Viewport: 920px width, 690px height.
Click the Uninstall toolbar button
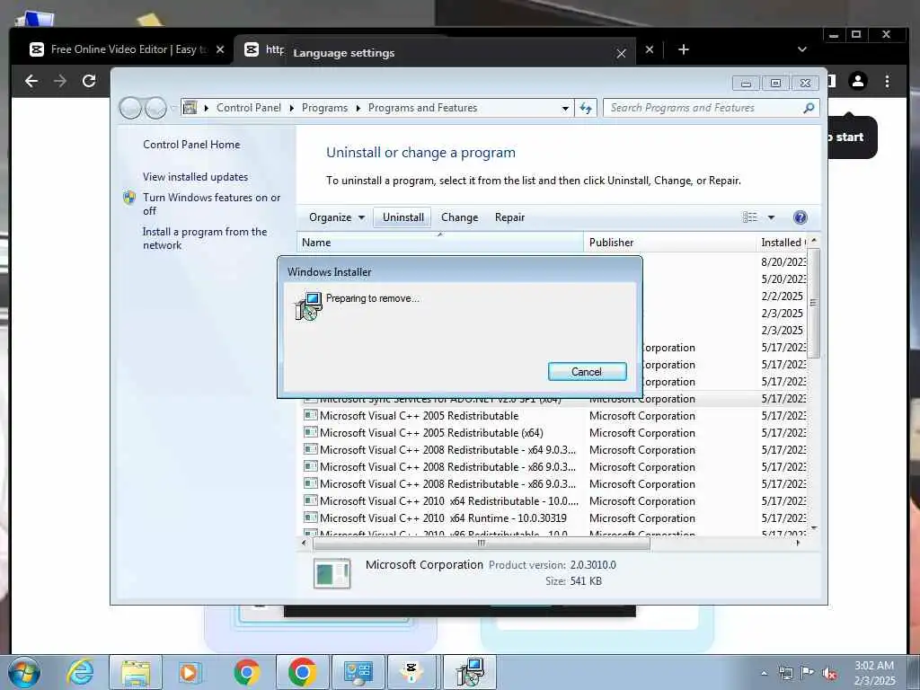(x=403, y=217)
